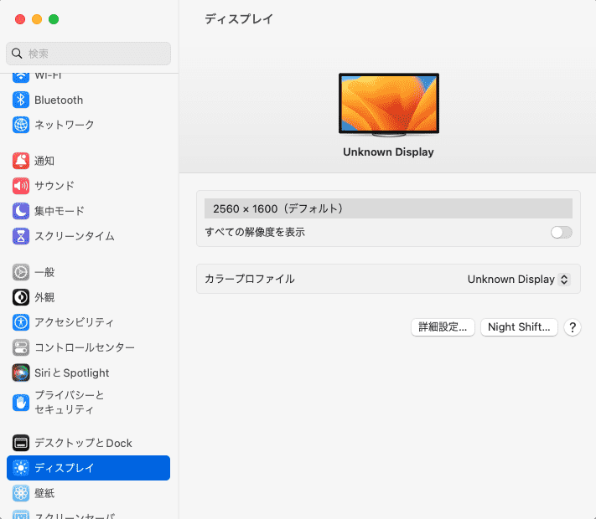Click the Screen Time hourglass icon
This screenshot has height=519, width=596.
click(21, 236)
